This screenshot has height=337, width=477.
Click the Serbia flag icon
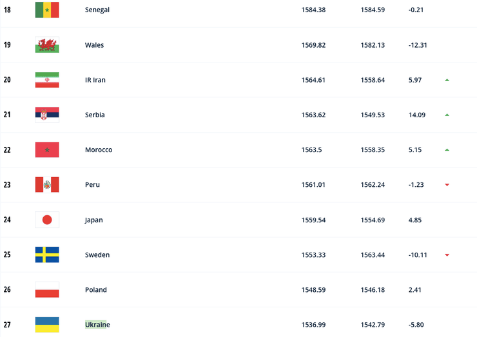click(47, 115)
